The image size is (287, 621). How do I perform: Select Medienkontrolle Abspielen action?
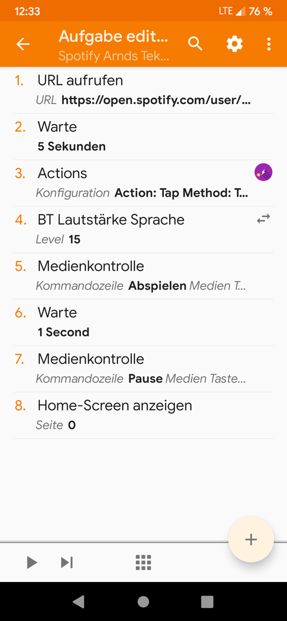[x=143, y=276]
